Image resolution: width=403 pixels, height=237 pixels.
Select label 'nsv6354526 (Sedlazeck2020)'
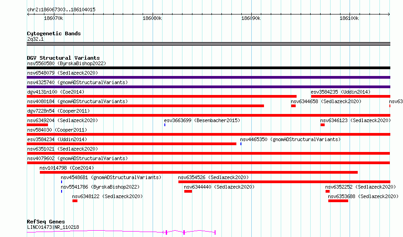213,177
